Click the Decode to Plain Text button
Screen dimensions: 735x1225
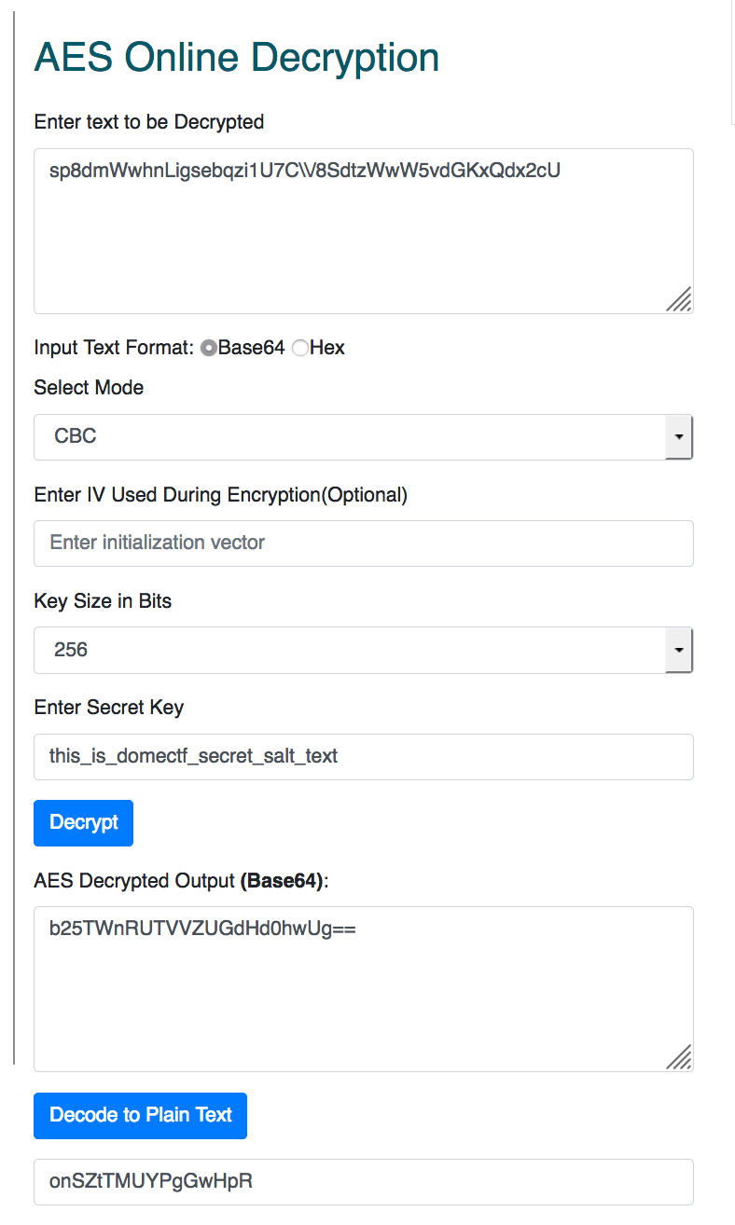pos(140,1115)
